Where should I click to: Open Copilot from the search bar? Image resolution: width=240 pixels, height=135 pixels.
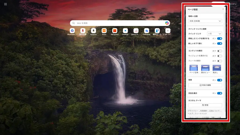(167, 23)
